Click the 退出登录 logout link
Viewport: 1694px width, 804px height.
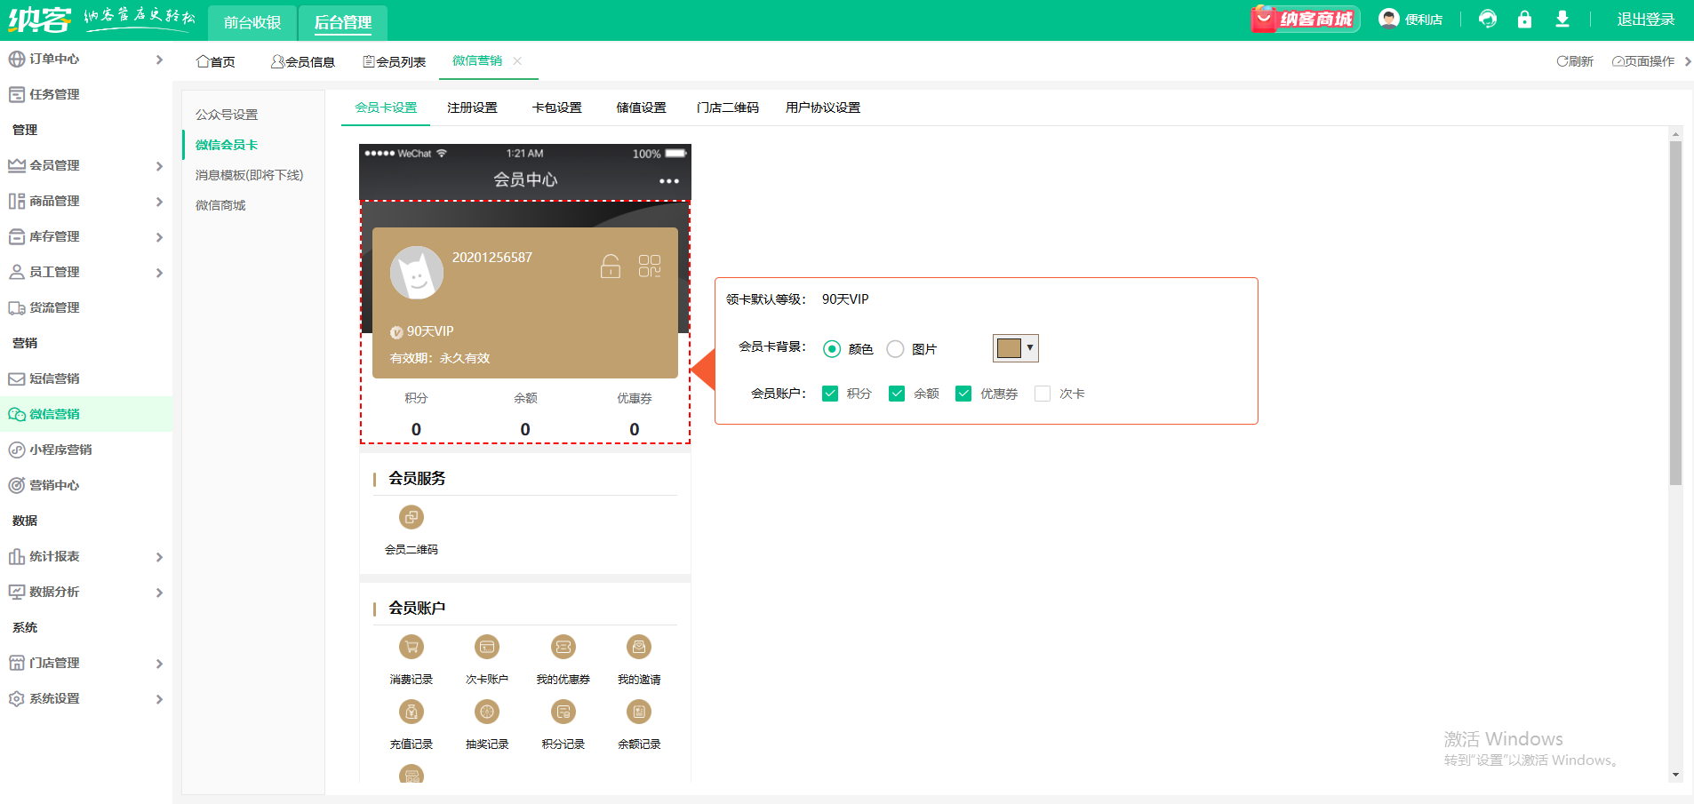click(x=1645, y=20)
